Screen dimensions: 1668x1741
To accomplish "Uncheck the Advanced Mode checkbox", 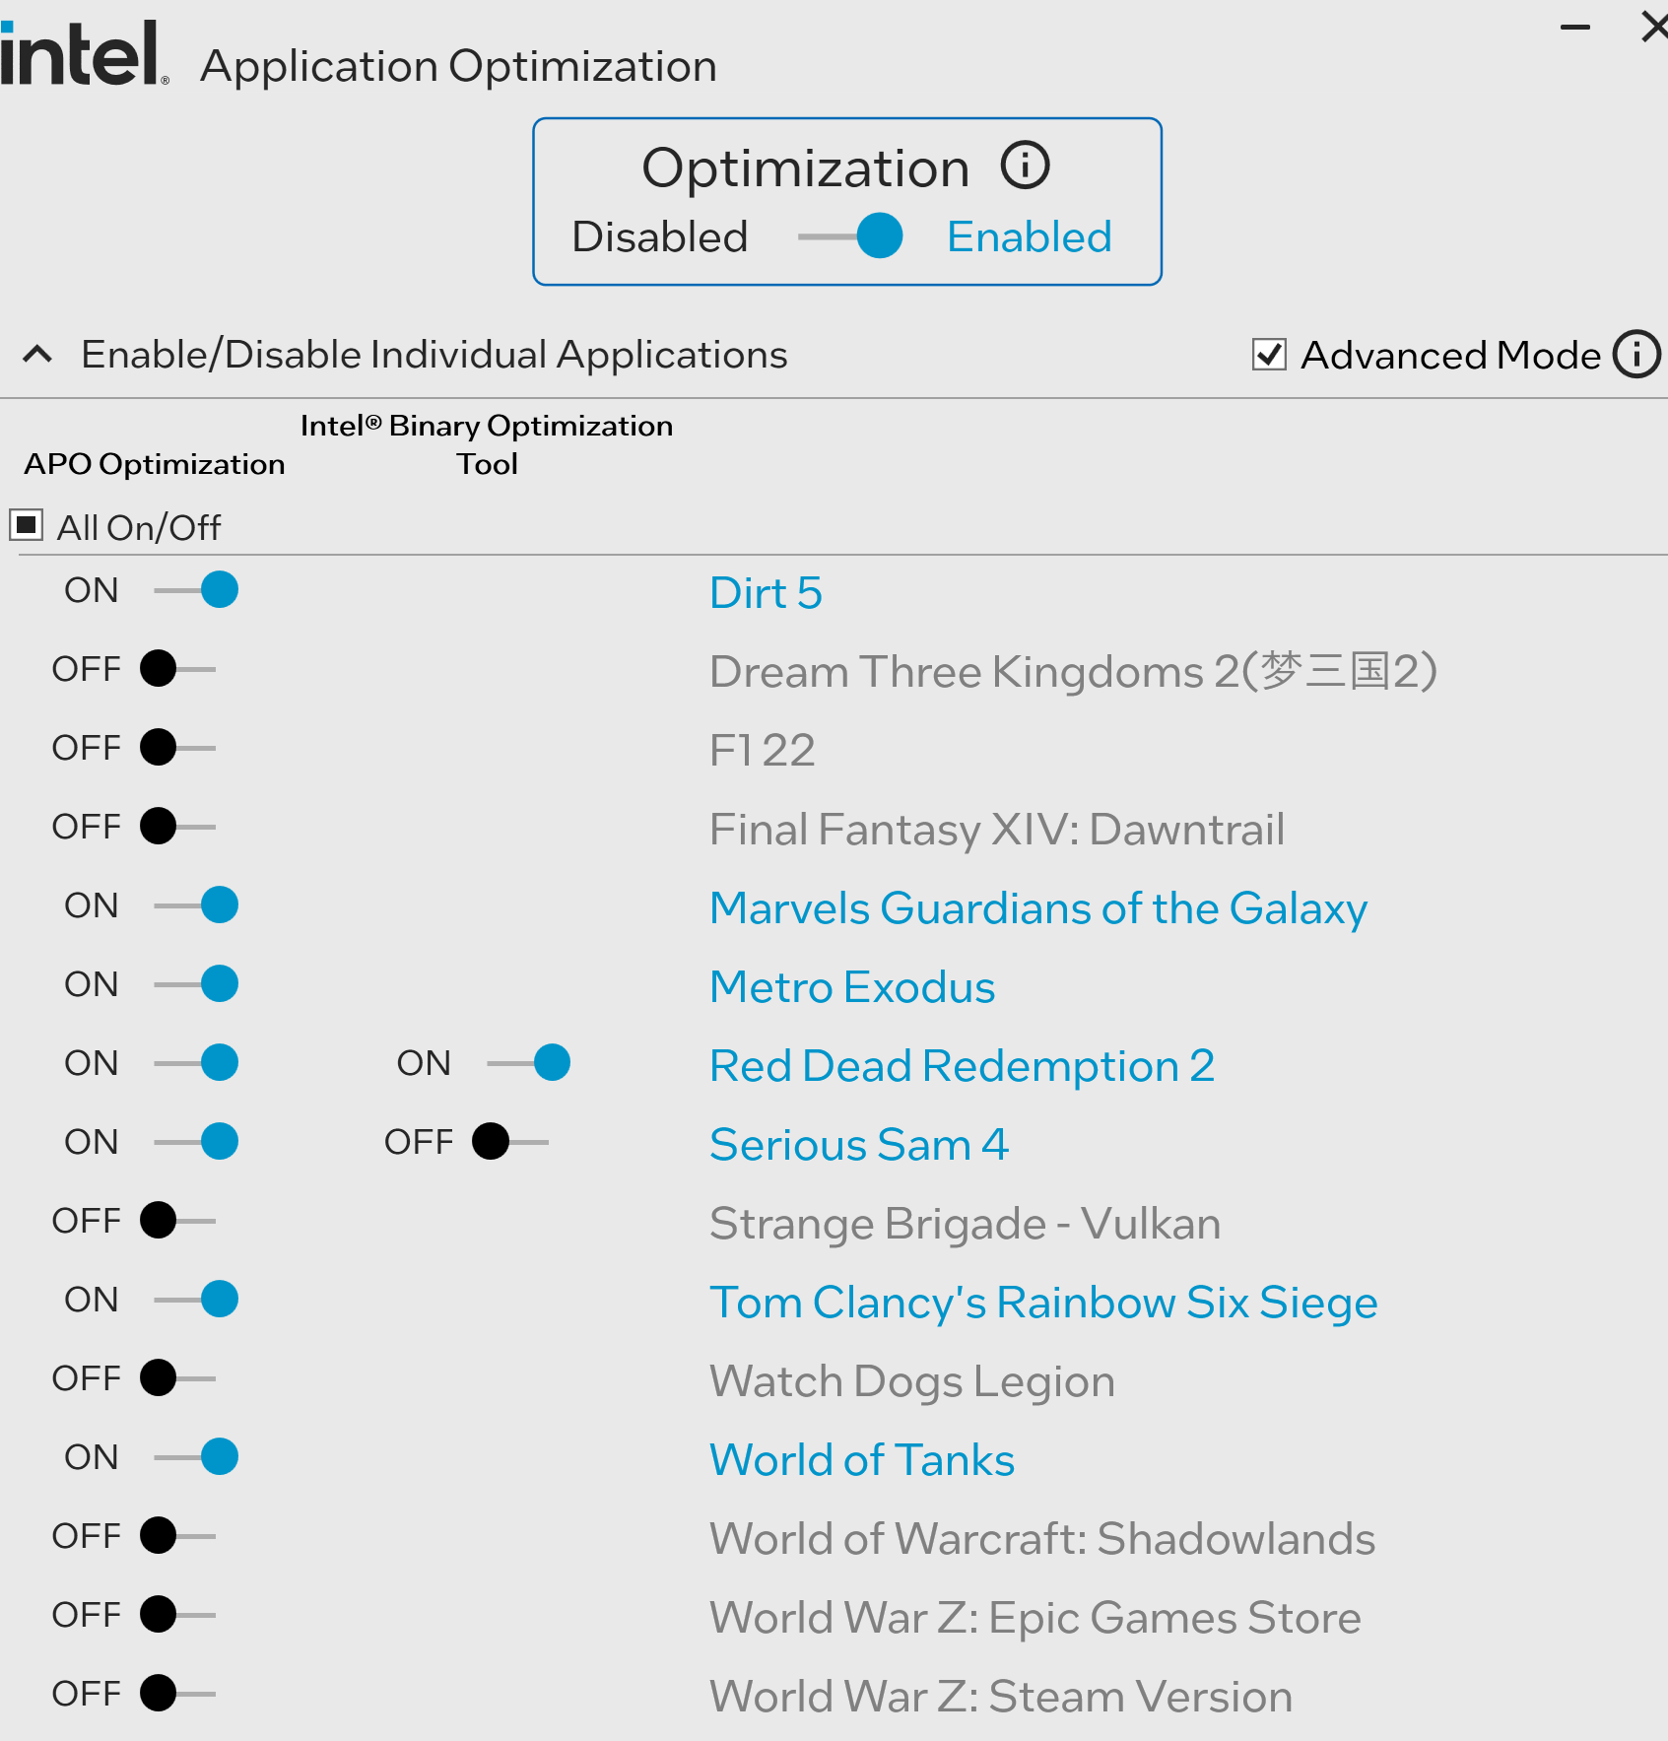I will [1269, 355].
